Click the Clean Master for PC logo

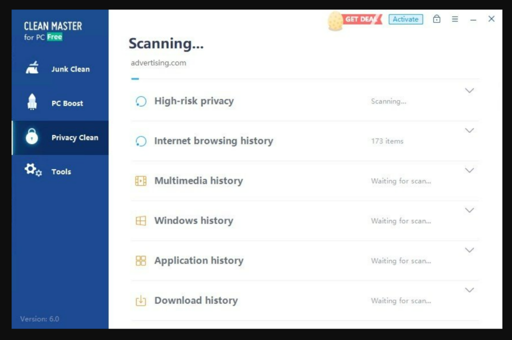(52, 31)
